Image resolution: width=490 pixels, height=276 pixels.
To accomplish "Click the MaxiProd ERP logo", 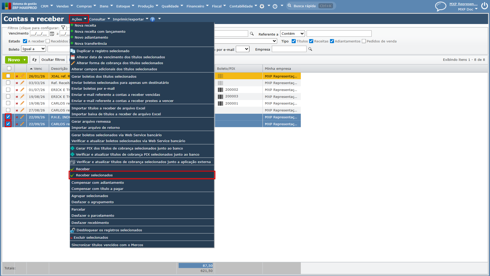I will 19,6.
